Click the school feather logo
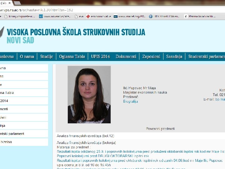This screenshot has width=225, height=169. (2, 32)
